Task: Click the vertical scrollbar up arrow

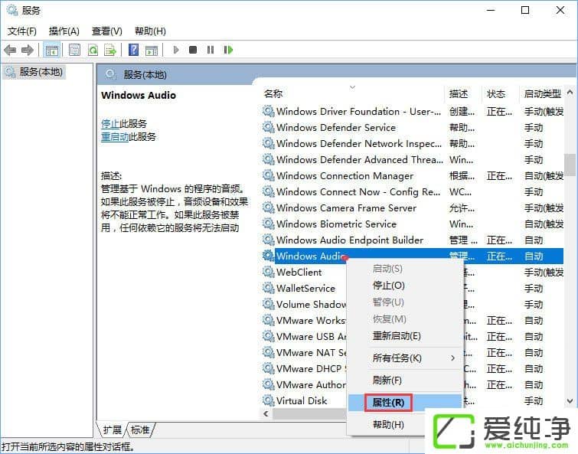Action: point(570,92)
